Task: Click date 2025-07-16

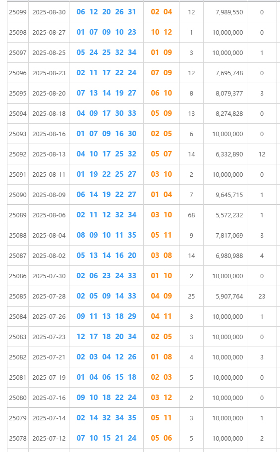Action: tap(49, 398)
